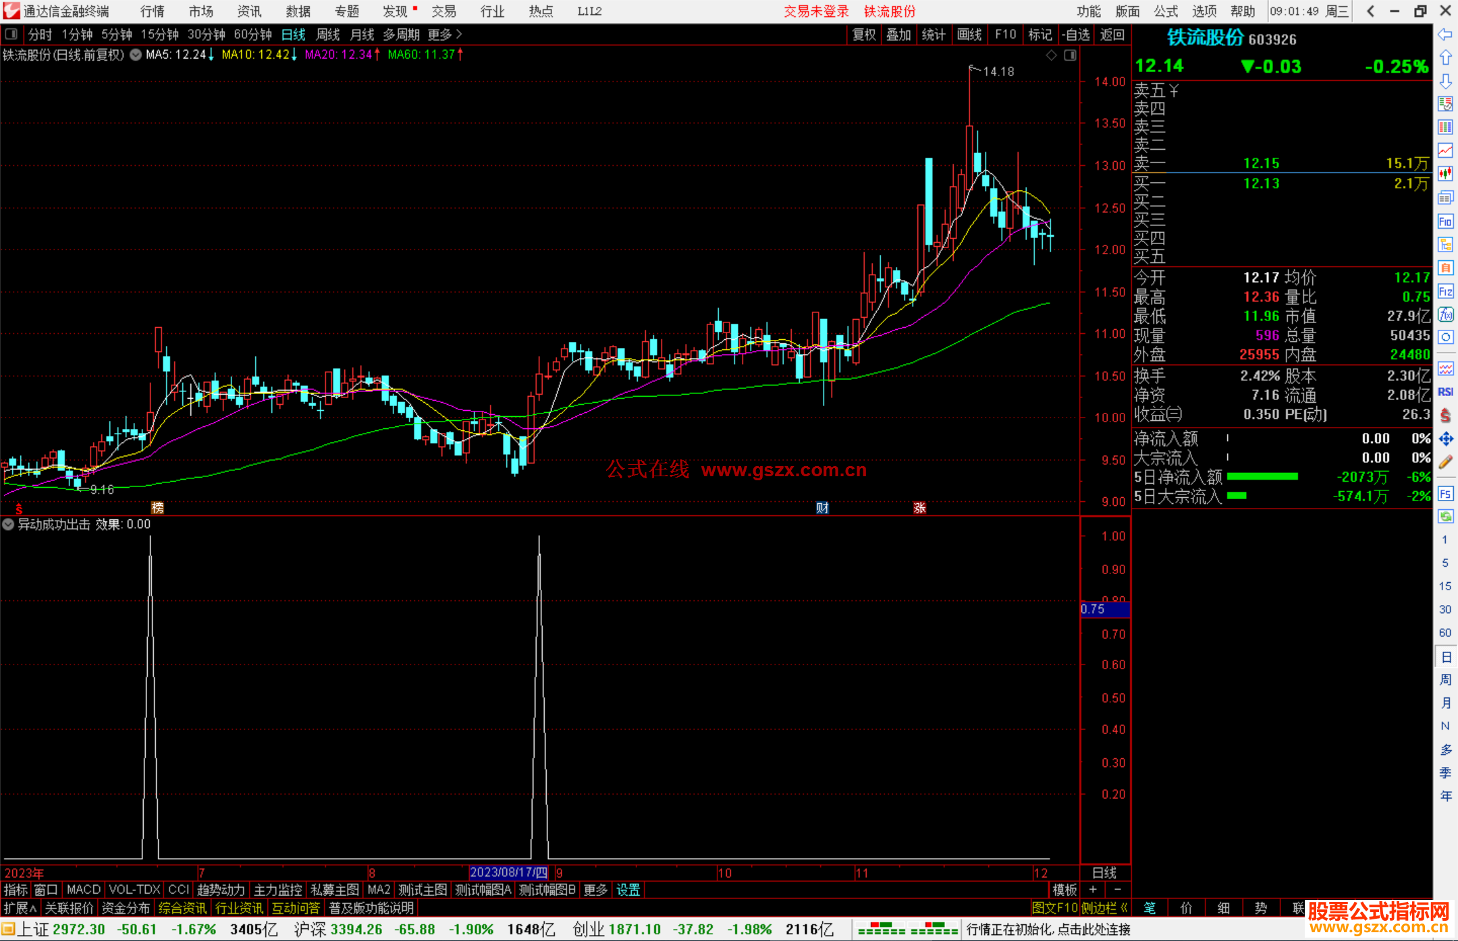The width and height of the screenshot is (1458, 941).
Task: Click the back arrow icon in right sidebar
Action: coord(1444,34)
